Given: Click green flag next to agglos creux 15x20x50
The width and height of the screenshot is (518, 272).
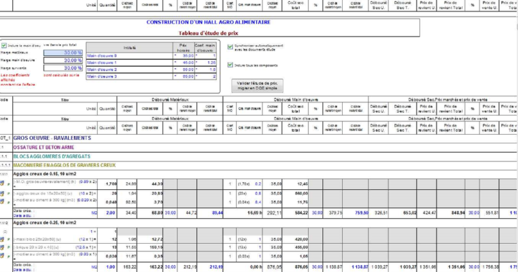Looking at the screenshot, I should (x=9, y=194).
